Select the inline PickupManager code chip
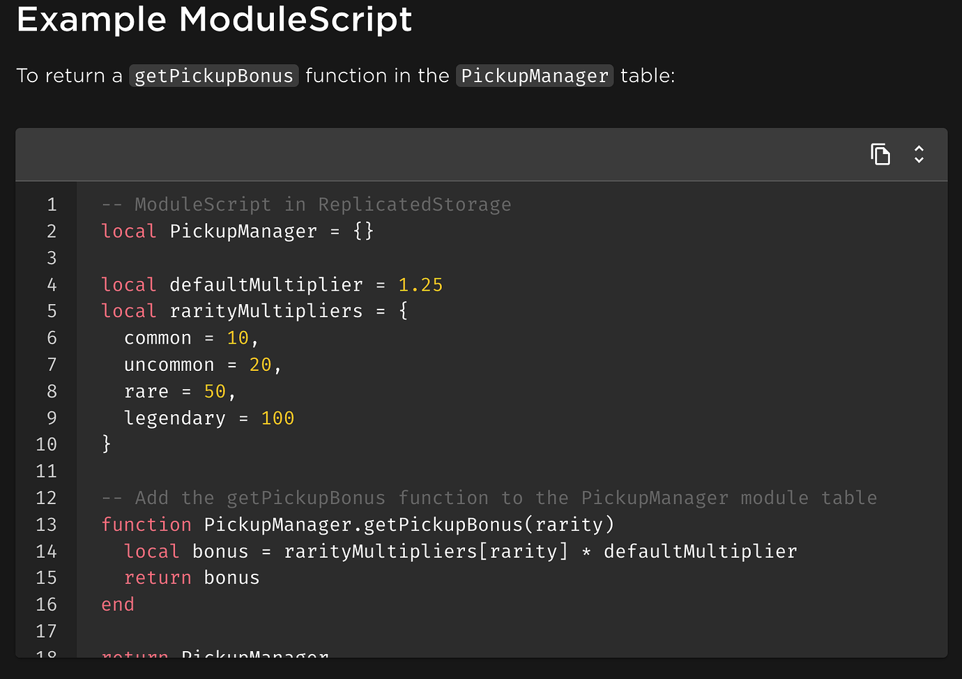This screenshot has width=962, height=679. coord(534,75)
